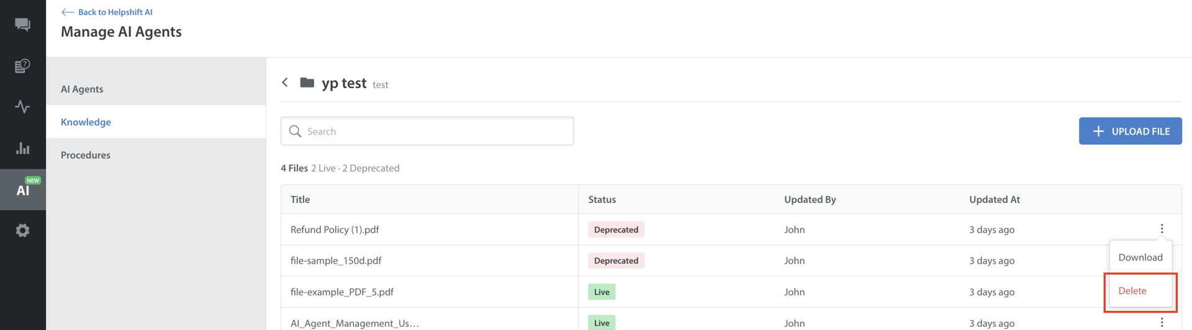Image resolution: width=1192 pixels, height=330 pixels.
Task: Go back using the chevron beside yp test
Action: (x=285, y=82)
